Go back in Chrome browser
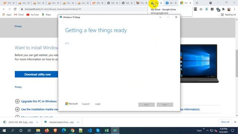238x134 pixels. tap(4, 9)
